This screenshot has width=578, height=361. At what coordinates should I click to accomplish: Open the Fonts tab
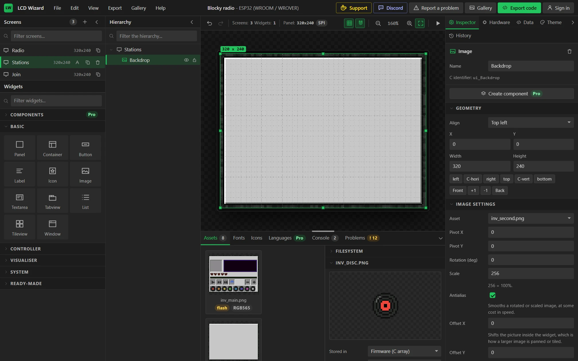pos(239,238)
